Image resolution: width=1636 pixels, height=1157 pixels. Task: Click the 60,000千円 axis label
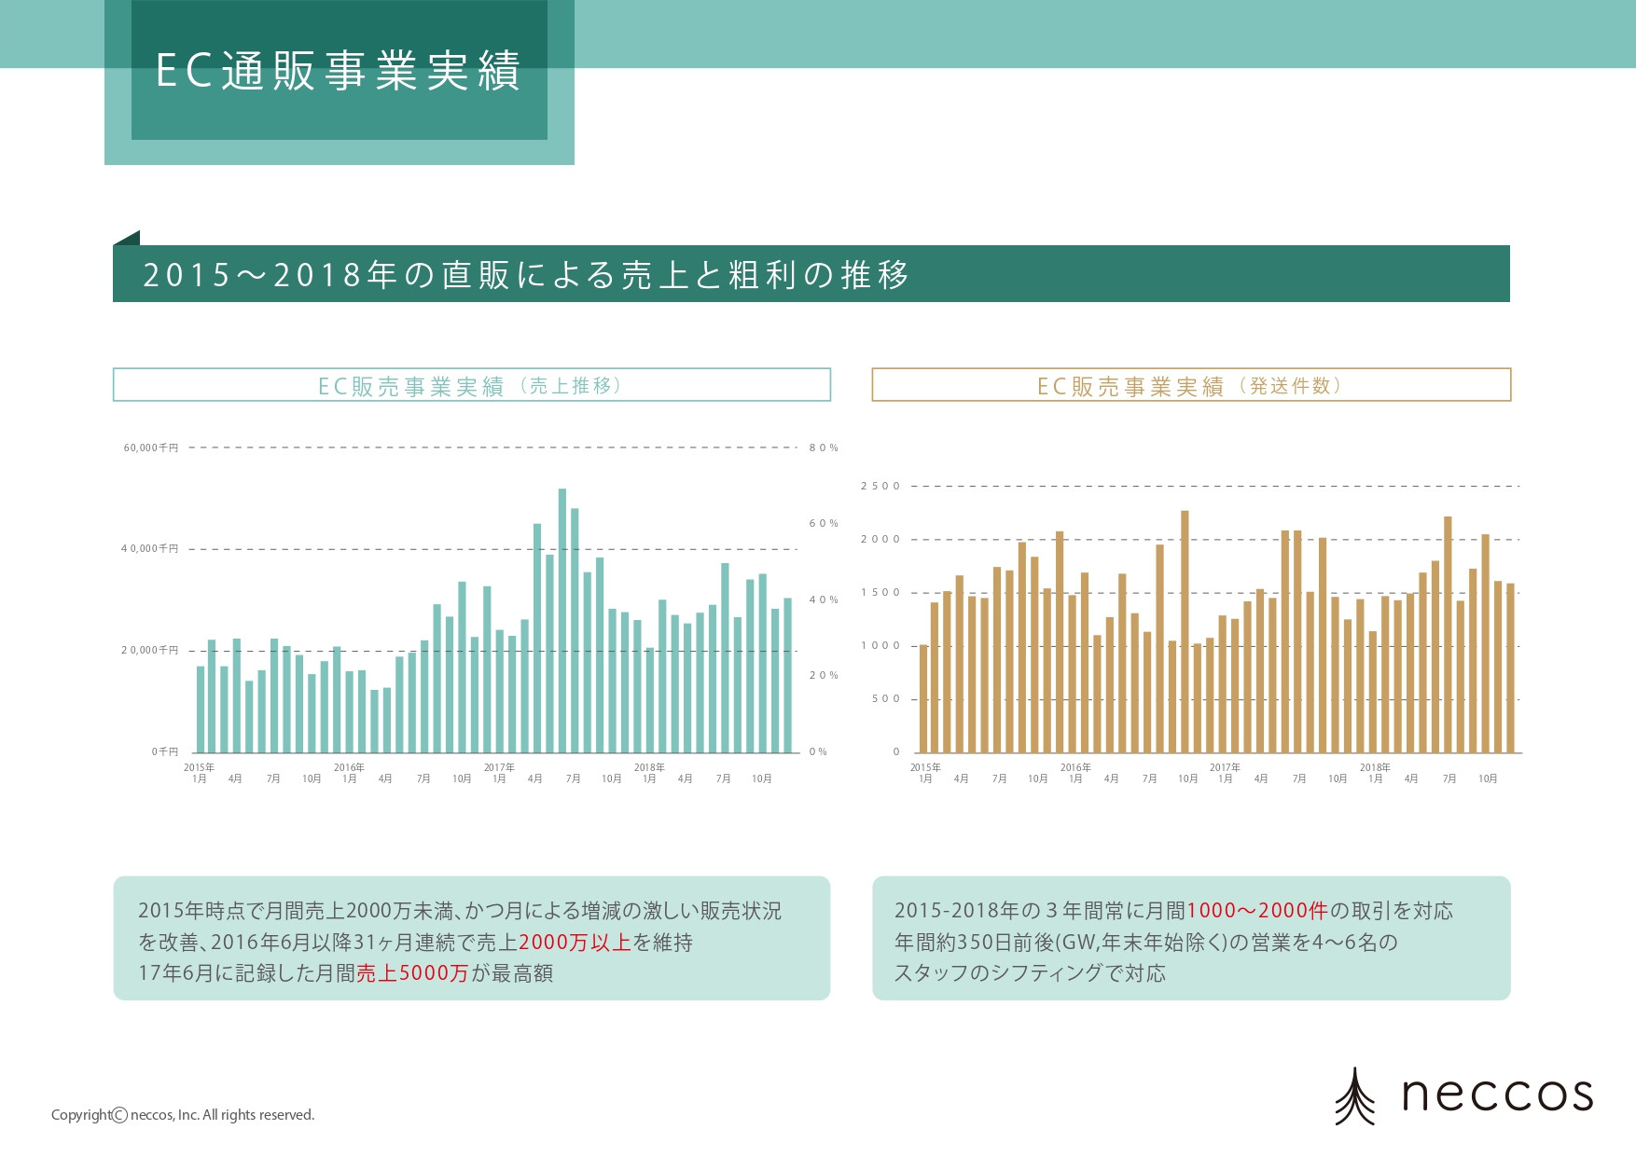(150, 448)
